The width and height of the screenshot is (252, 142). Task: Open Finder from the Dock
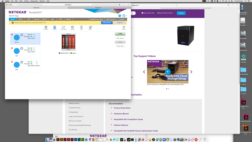[47, 139]
